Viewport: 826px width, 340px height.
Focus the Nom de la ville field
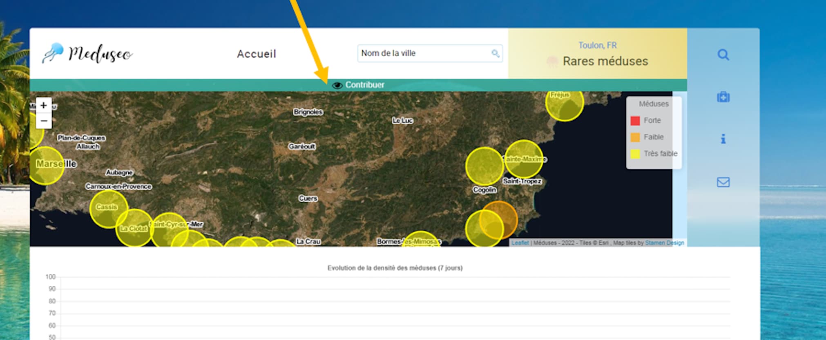pyautogui.click(x=430, y=53)
